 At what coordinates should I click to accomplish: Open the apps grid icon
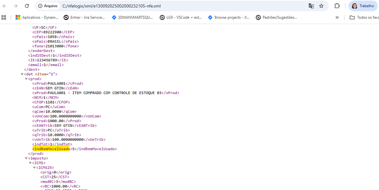[3, 18]
